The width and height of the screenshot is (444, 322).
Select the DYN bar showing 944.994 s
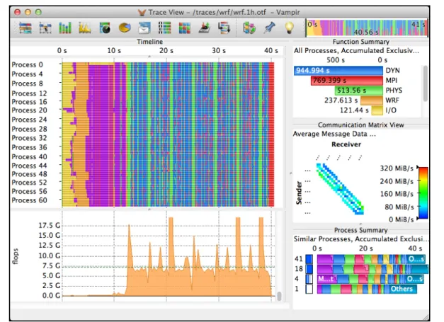[338, 71]
